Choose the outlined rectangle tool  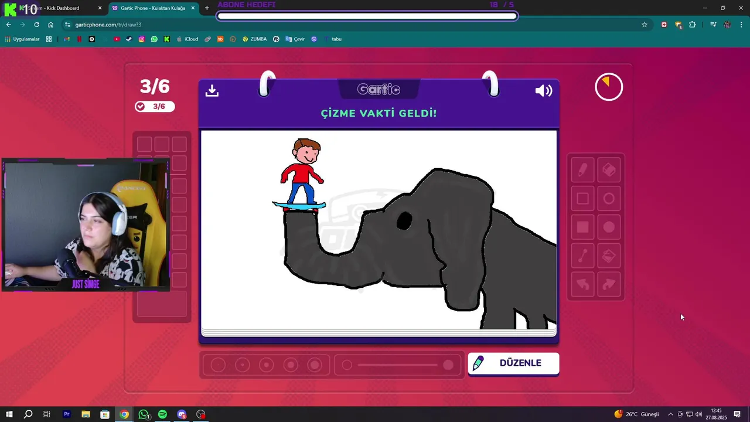coord(582,199)
